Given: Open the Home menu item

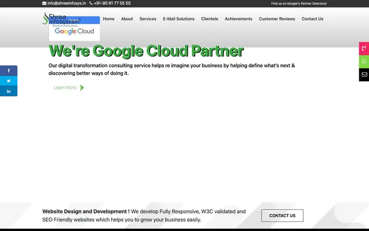Looking at the screenshot, I should (x=109, y=19).
